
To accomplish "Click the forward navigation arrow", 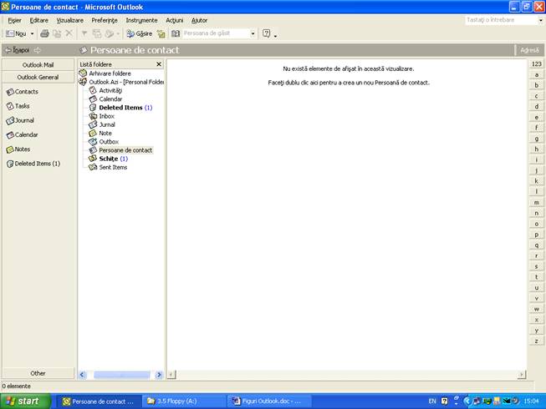I will click(x=38, y=50).
